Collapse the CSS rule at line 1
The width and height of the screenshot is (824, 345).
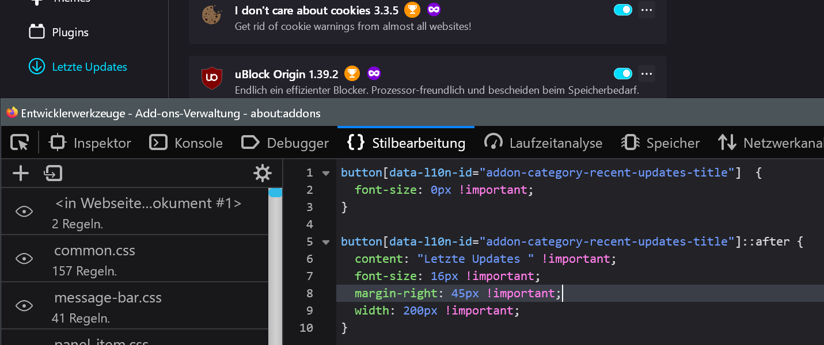pyautogui.click(x=326, y=173)
